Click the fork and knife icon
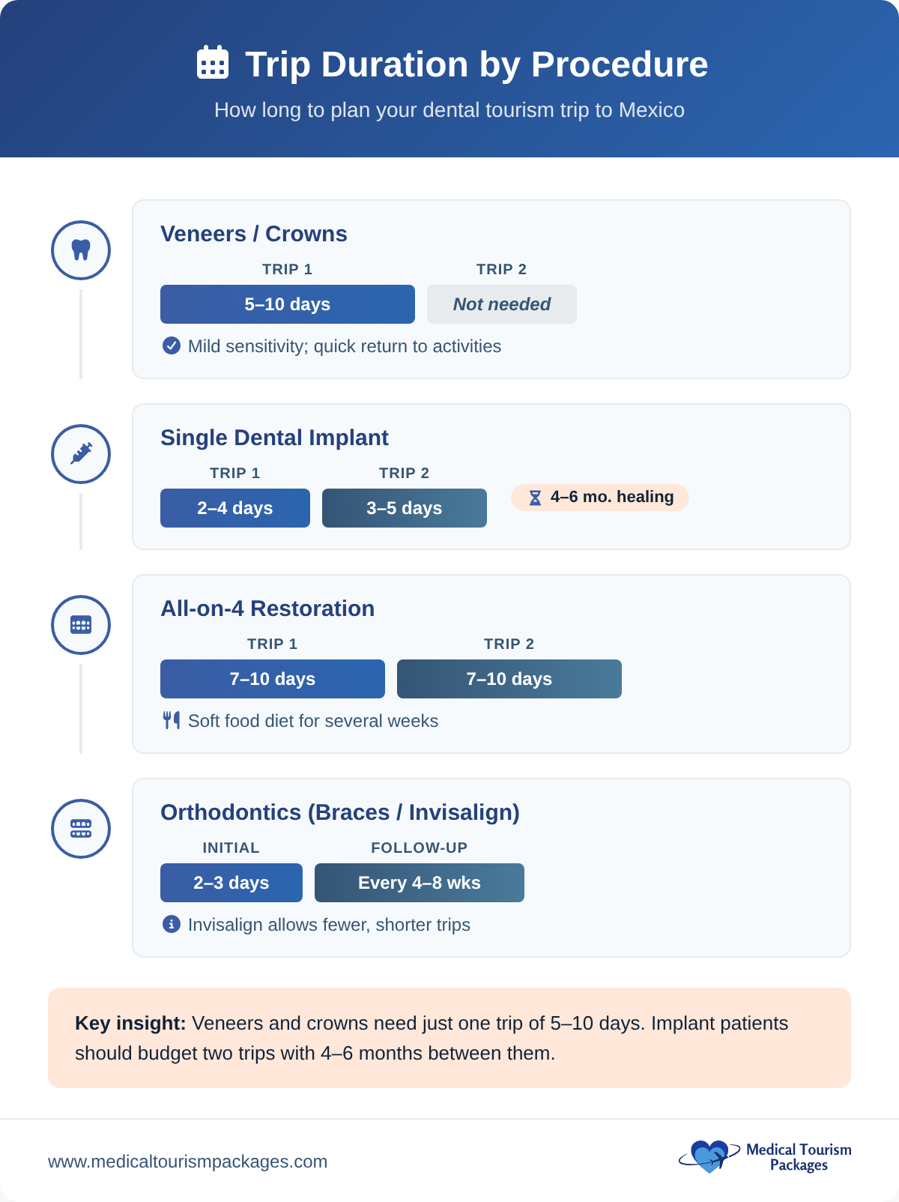 (172, 720)
